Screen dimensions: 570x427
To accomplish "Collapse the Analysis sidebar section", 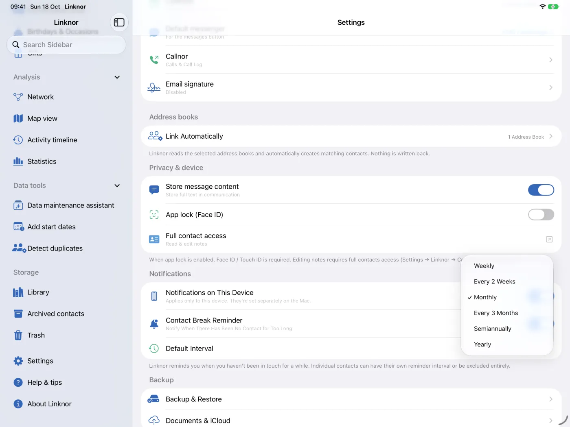I will (117, 77).
